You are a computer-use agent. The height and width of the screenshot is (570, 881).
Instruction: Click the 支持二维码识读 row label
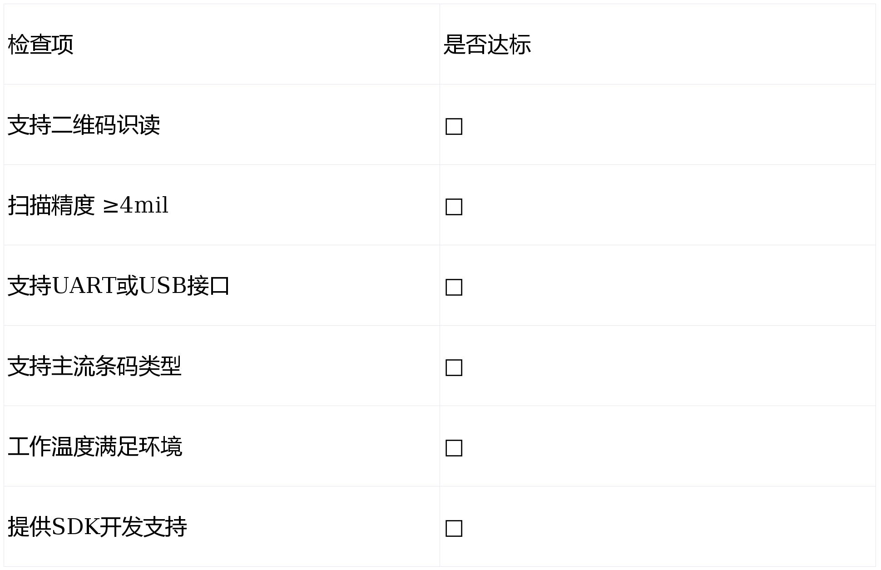coord(84,125)
